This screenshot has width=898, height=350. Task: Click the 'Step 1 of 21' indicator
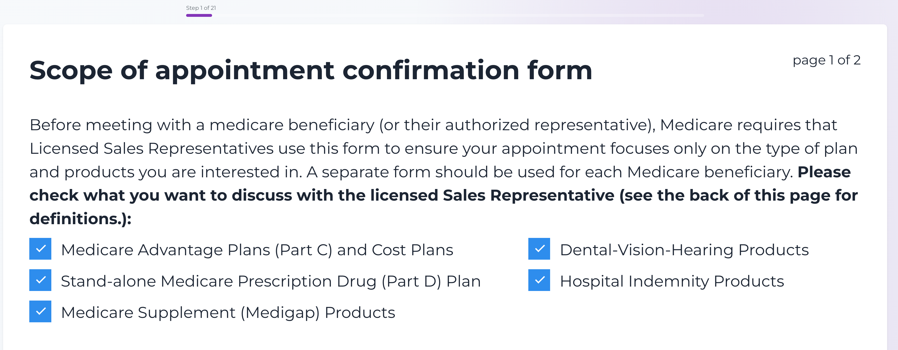(x=201, y=8)
